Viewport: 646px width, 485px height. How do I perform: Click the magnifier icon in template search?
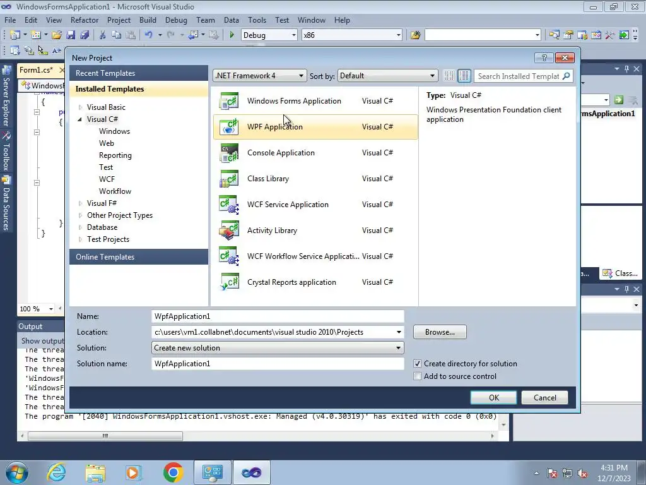(x=567, y=76)
